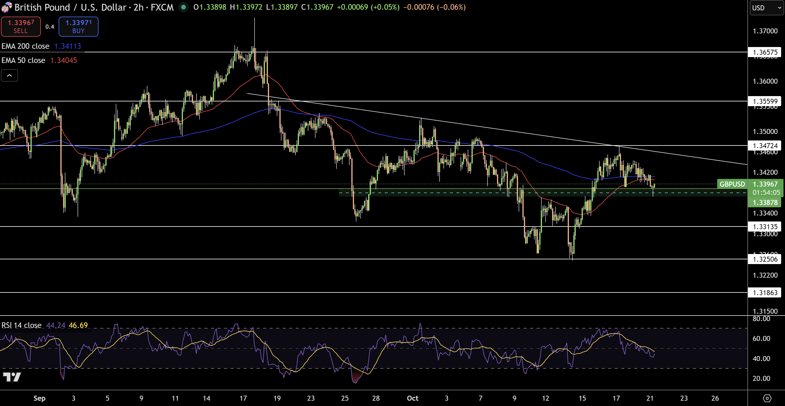Click the GBPUSD green price tag
Image resolution: width=785 pixels, height=406 pixels.
732,184
